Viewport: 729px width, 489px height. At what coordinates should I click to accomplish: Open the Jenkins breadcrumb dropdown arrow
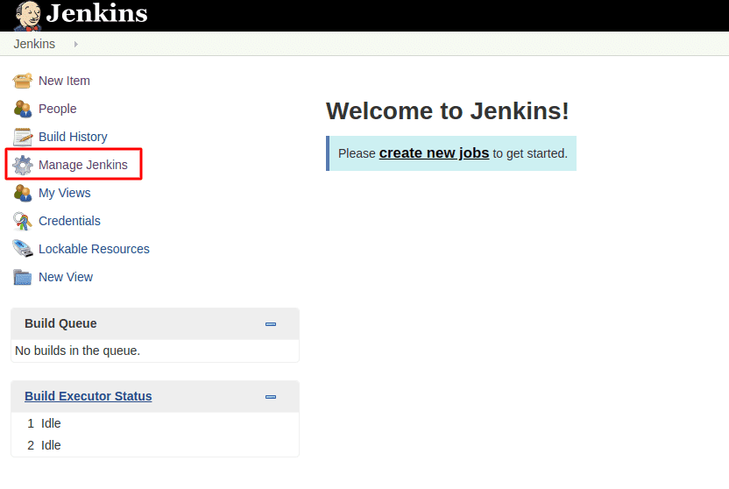76,44
